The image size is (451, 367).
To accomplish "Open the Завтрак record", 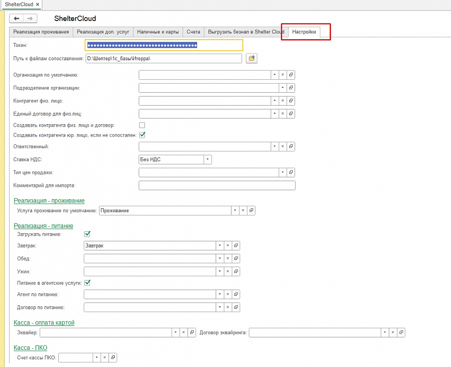I will pos(236,246).
